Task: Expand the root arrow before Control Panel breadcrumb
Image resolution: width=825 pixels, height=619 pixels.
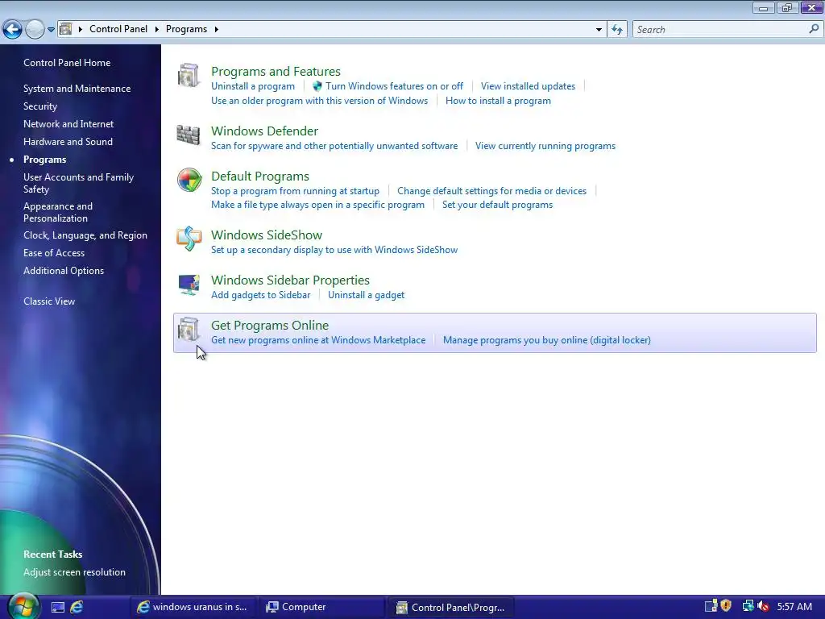Action: pyautogui.click(x=81, y=29)
